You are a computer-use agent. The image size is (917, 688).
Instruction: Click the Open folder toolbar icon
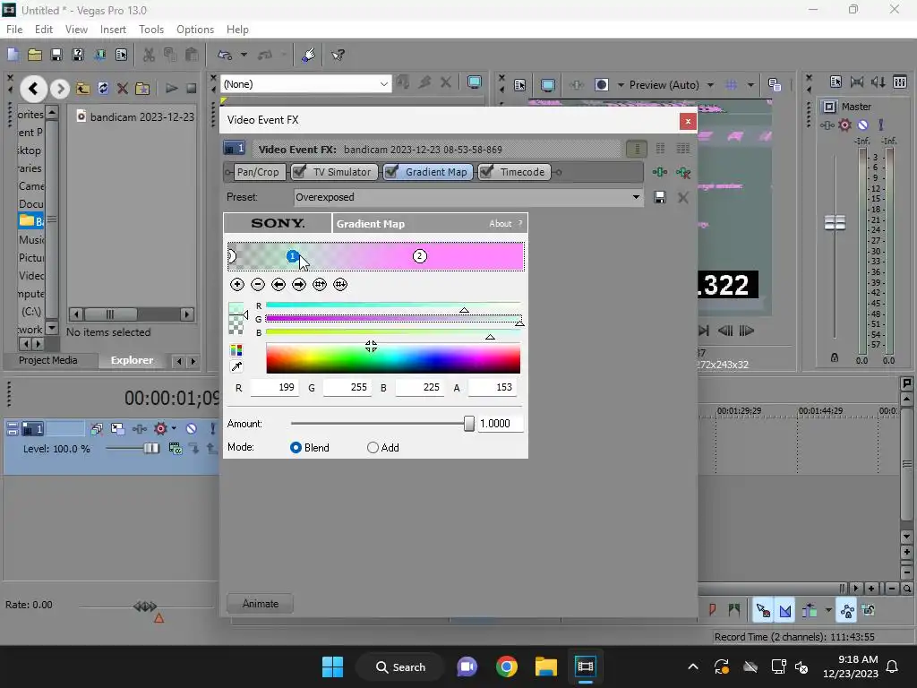[35, 55]
